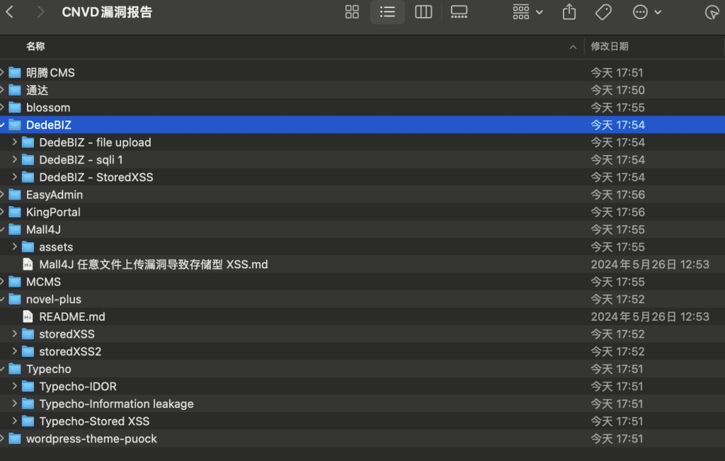725x461 pixels.
Task: Switch to icon grid view
Action: pyautogui.click(x=352, y=12)
